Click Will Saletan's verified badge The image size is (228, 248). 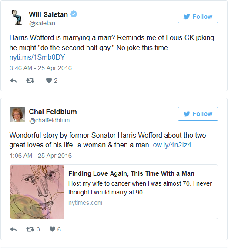tap(74, 14)
